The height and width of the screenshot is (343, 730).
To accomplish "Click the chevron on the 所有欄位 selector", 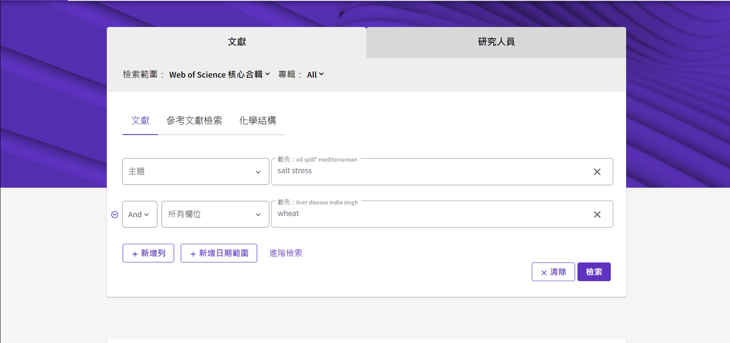I will [259, 214].
